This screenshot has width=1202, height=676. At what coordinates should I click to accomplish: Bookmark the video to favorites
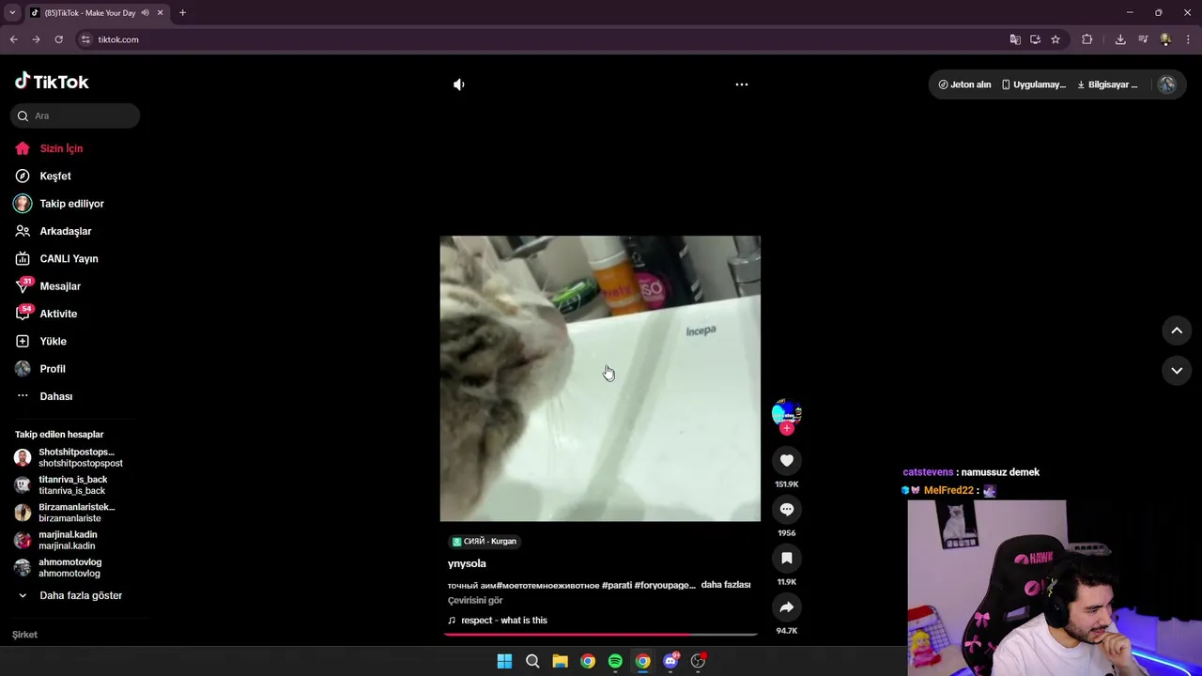pyautogui.click(x=787, y=558)
